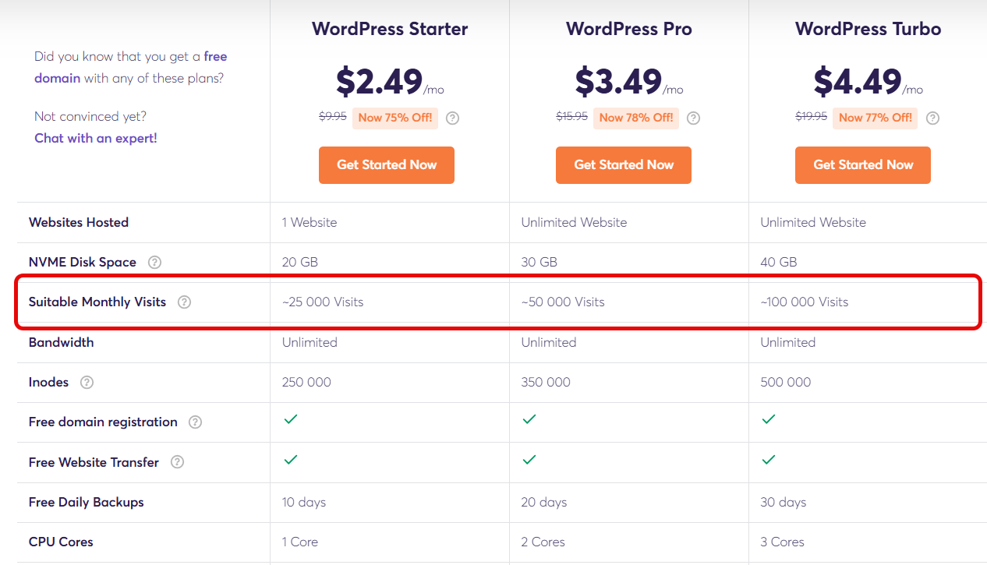Click the $4.49 Turbo price
Screen dimensions: 987x565
pos(857,80)
